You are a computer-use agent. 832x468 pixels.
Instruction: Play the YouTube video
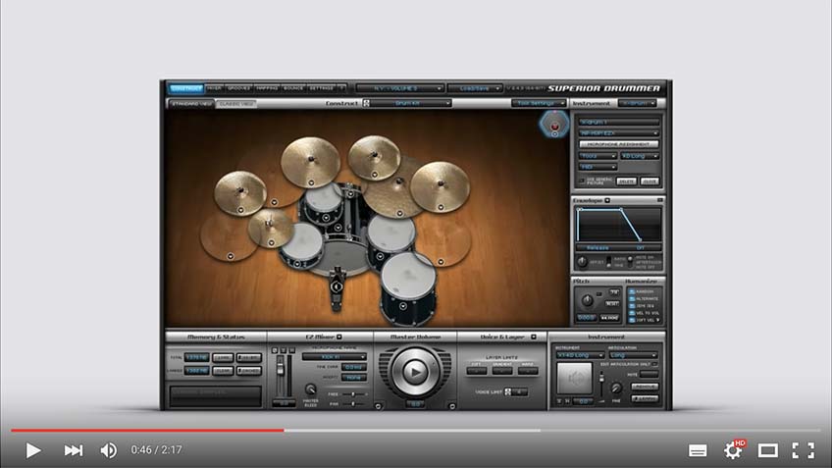pos(33,450)
